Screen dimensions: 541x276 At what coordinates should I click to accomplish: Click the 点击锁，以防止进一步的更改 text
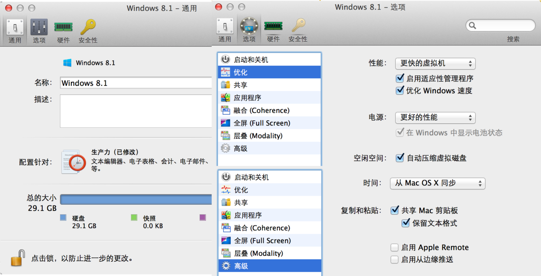(x=82, y=258)
